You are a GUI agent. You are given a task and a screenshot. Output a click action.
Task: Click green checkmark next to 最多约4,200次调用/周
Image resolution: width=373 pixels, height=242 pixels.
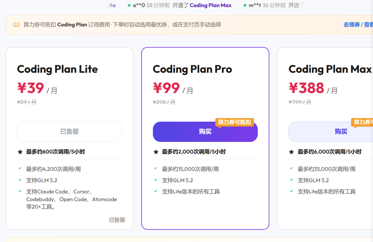pos(20,168)
